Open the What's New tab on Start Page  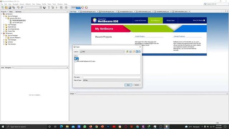pyautogui.click(x=170, y=20)
